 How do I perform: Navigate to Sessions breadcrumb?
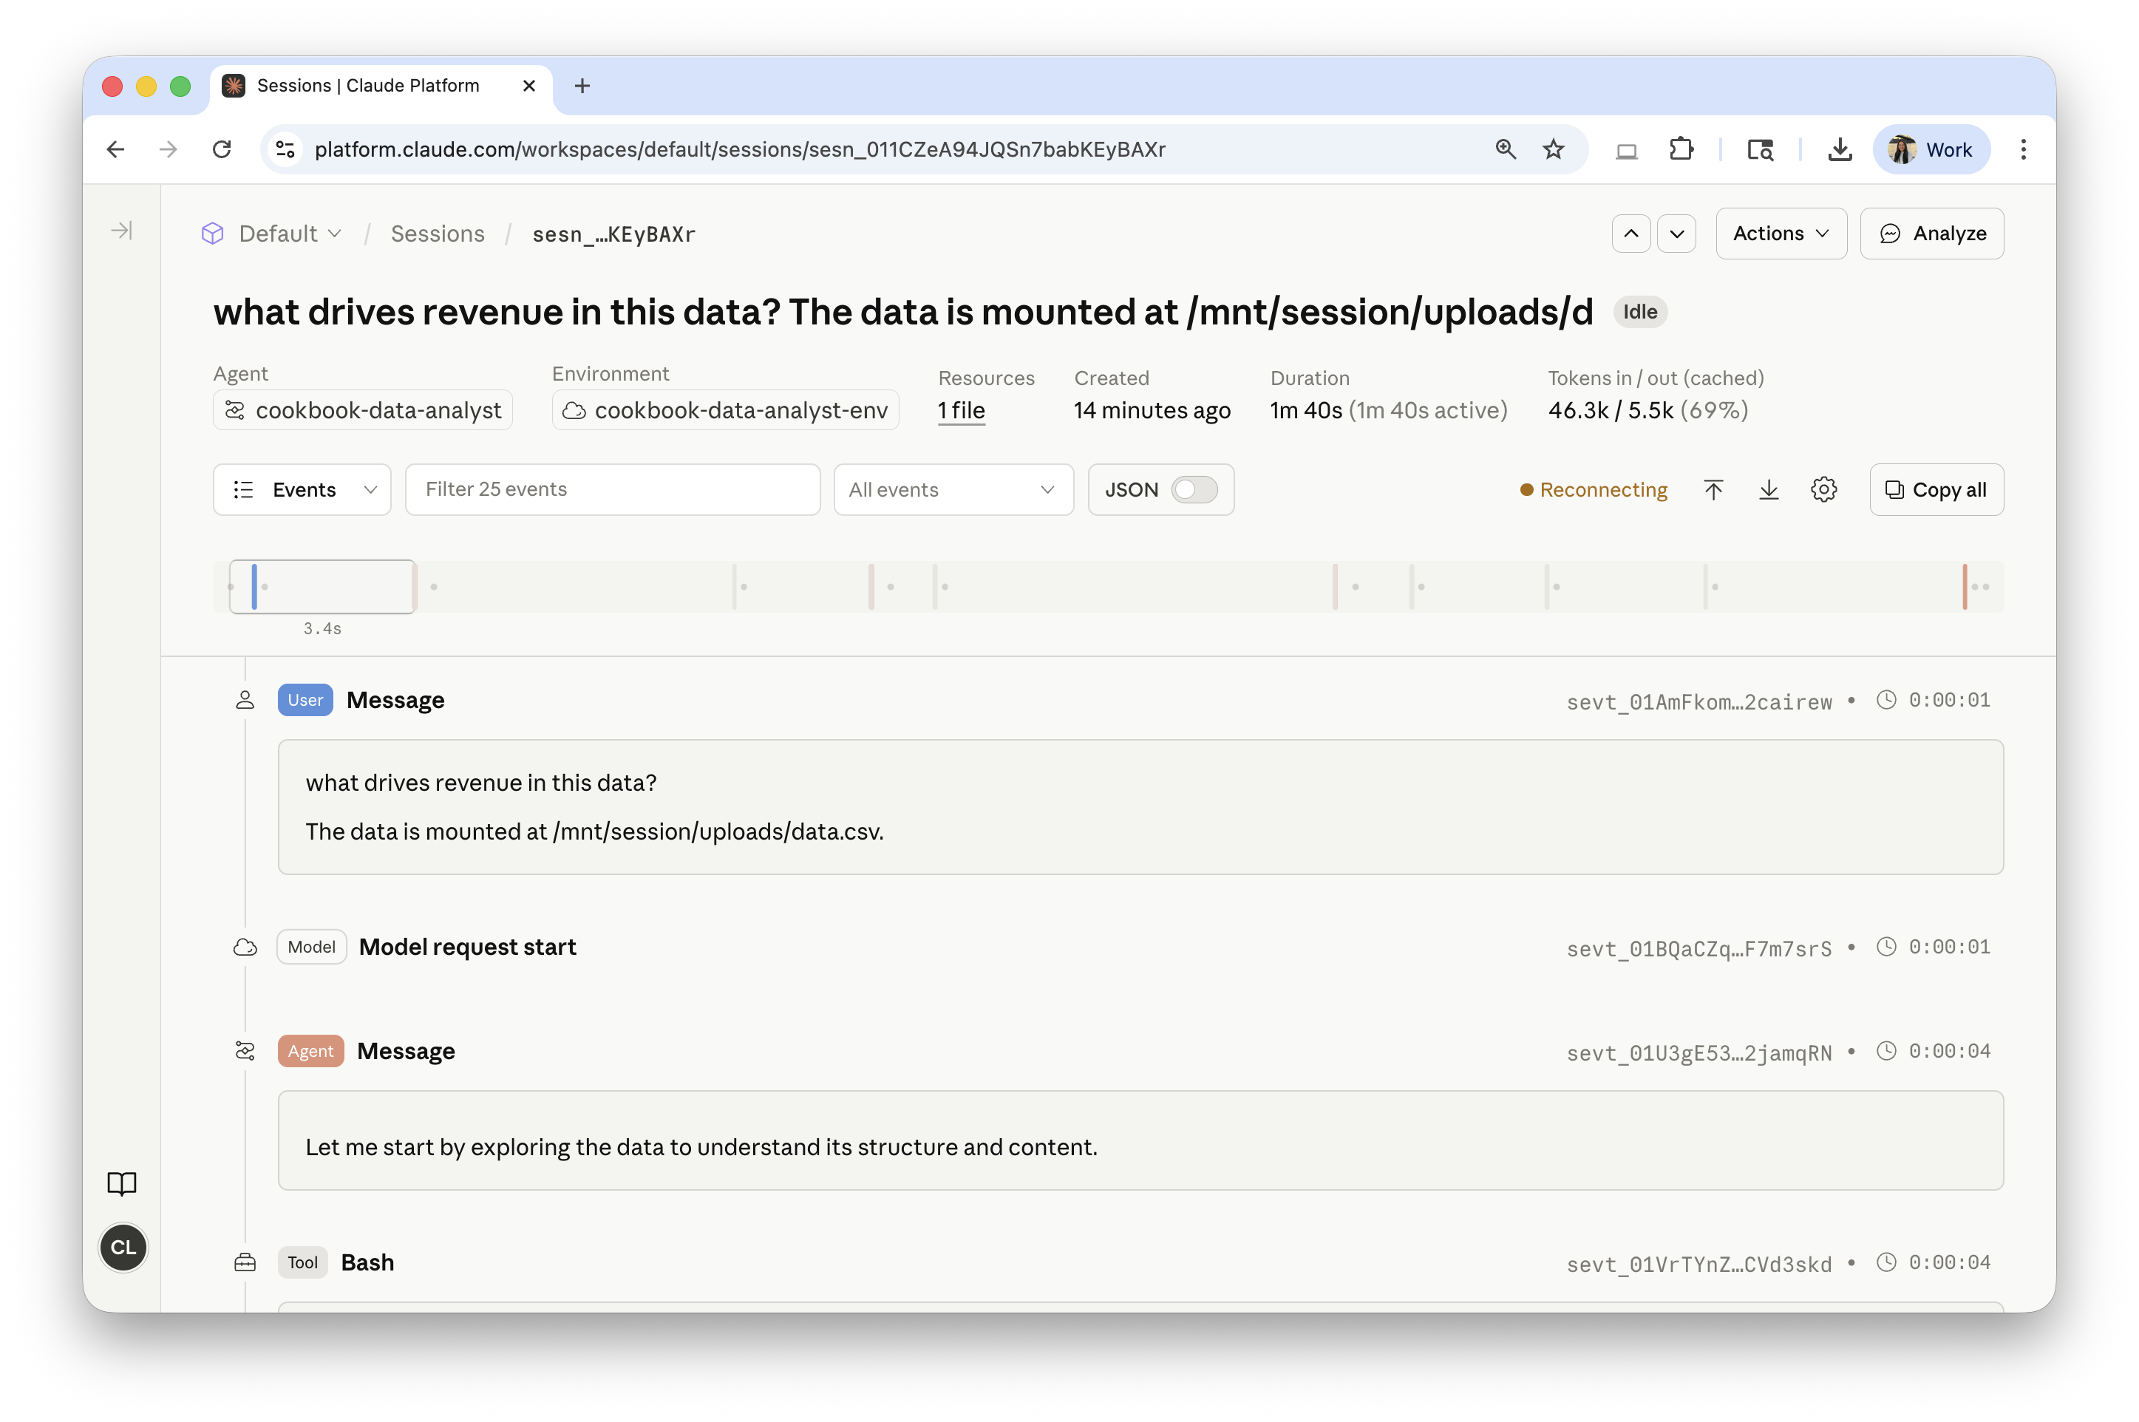[x=437, y=234]
